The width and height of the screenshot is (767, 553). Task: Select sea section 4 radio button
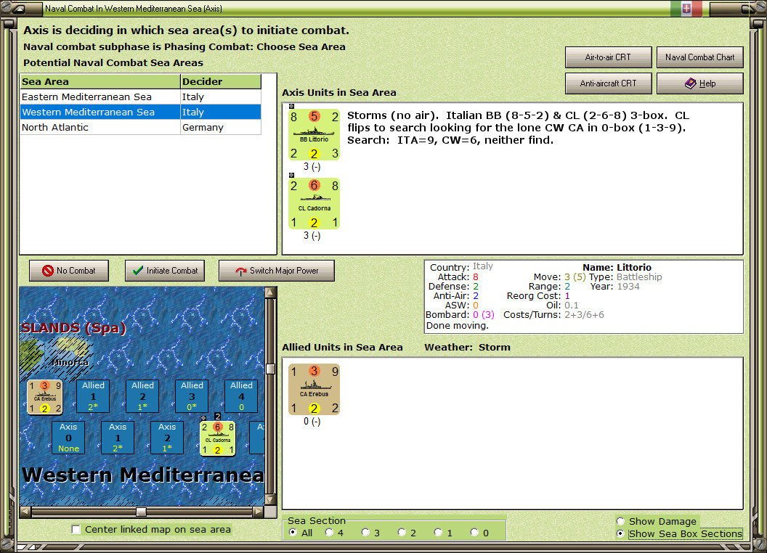click(329, 533)
